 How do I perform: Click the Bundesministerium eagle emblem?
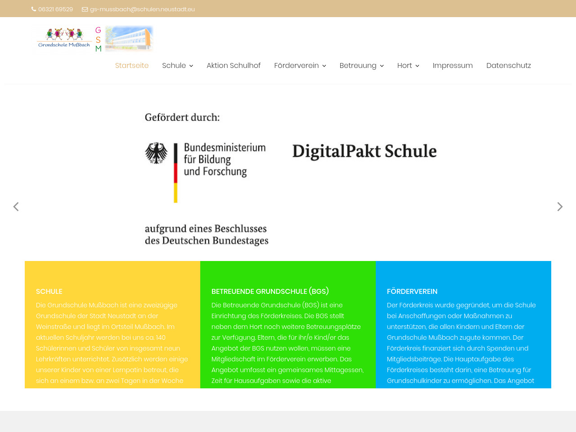click(156, 153)
